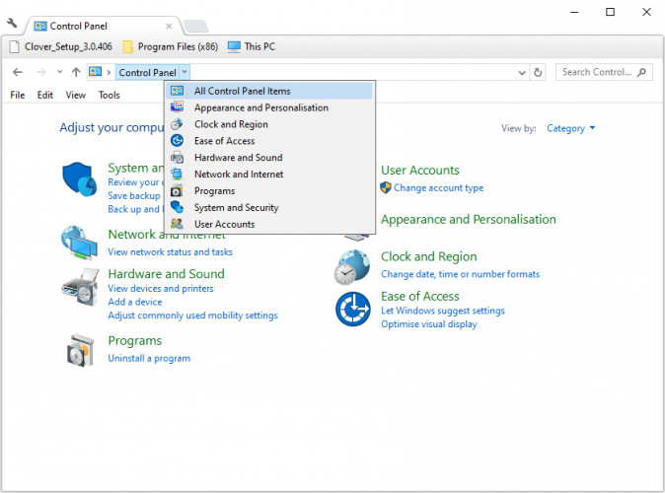665x493 pixels.
Task: Open the View by Category dropdown
Action: (571, 128)
